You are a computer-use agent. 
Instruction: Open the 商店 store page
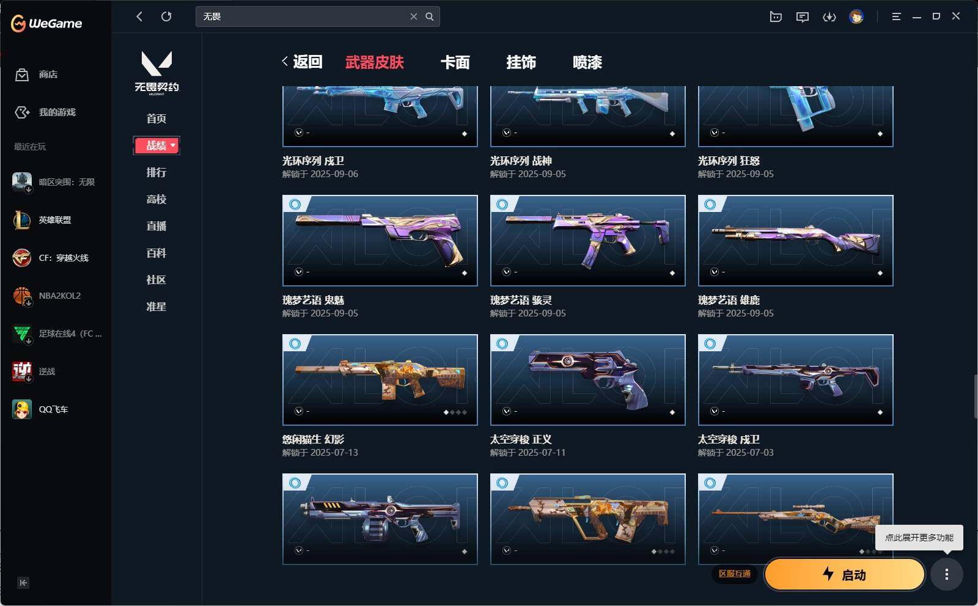37,75
